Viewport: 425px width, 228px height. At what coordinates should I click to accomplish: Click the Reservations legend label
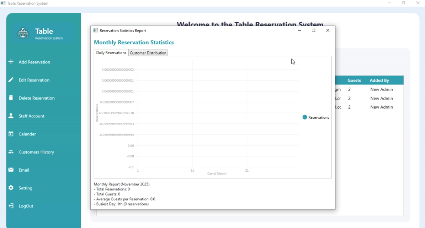click(x=318, y=117)
